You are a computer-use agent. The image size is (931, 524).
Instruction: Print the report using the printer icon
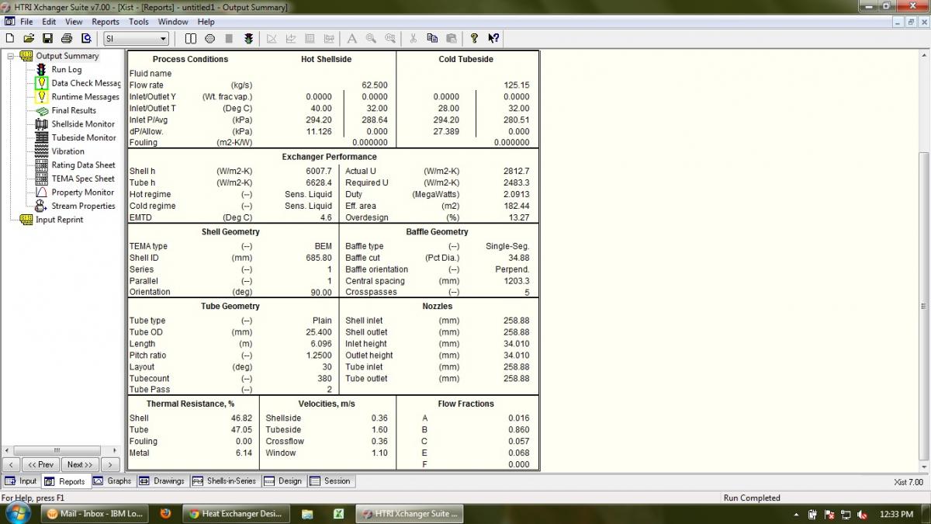tap(67, 38)
